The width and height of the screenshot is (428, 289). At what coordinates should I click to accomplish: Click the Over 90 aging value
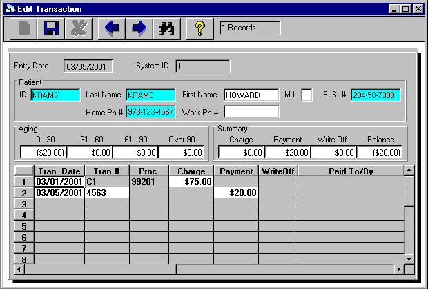[182, 152]
